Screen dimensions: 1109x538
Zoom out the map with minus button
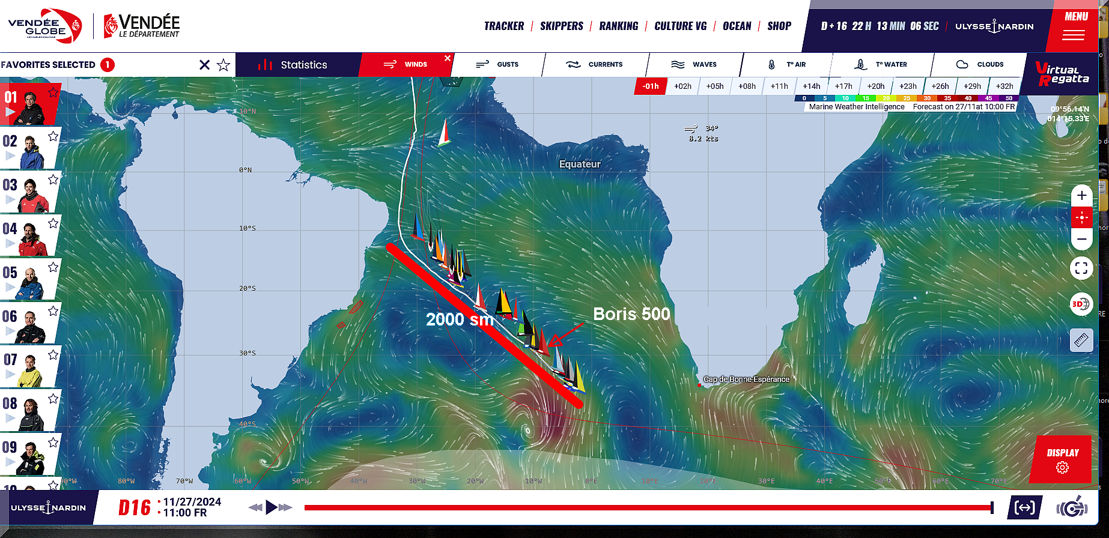1081,239
